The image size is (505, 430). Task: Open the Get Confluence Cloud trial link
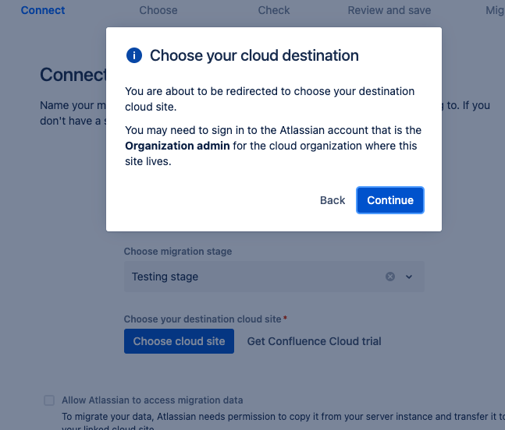click(x=314, y=341)
